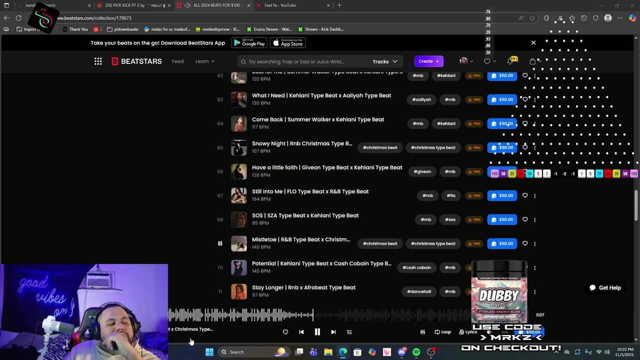Like the Still Into Me beat
Image resolution: width=640 pixels, height=360 pixels.
[x=525, y=195]
